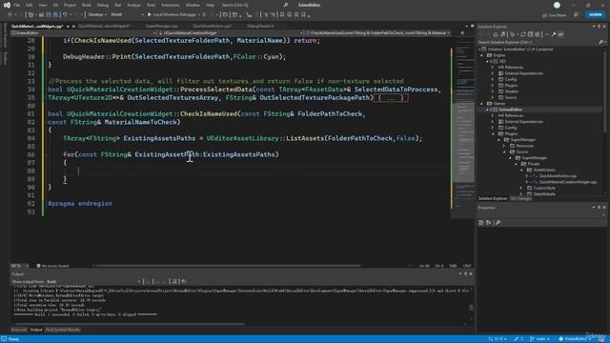Viewport: 610px width, 343px height.
Task: Click the Undo toolbar icon
Action: point(65,15)
